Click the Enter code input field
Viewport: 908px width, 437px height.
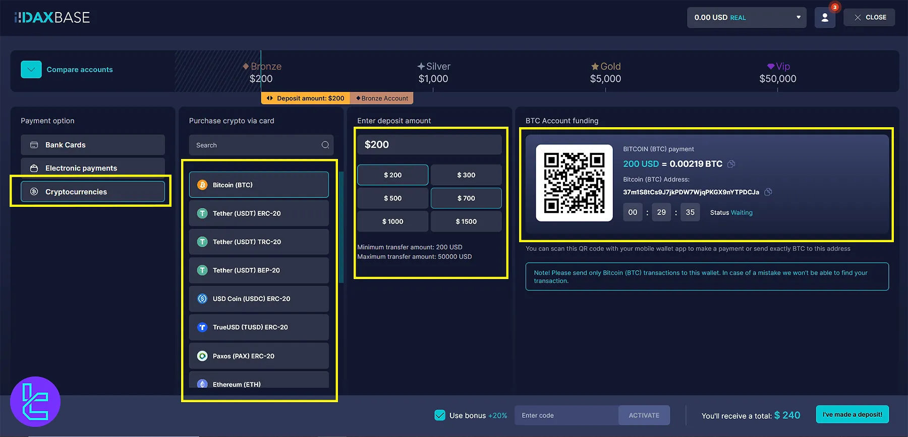566,415
